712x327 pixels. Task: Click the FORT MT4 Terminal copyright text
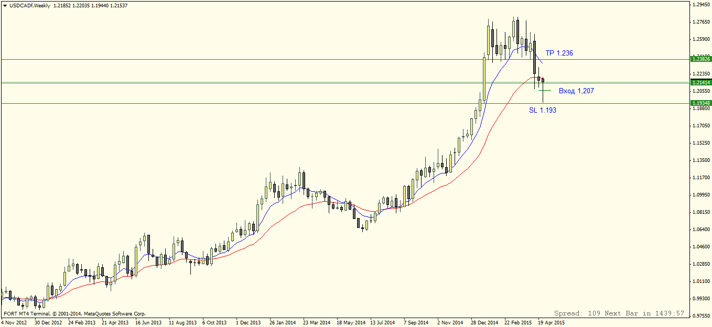[74, 313]
